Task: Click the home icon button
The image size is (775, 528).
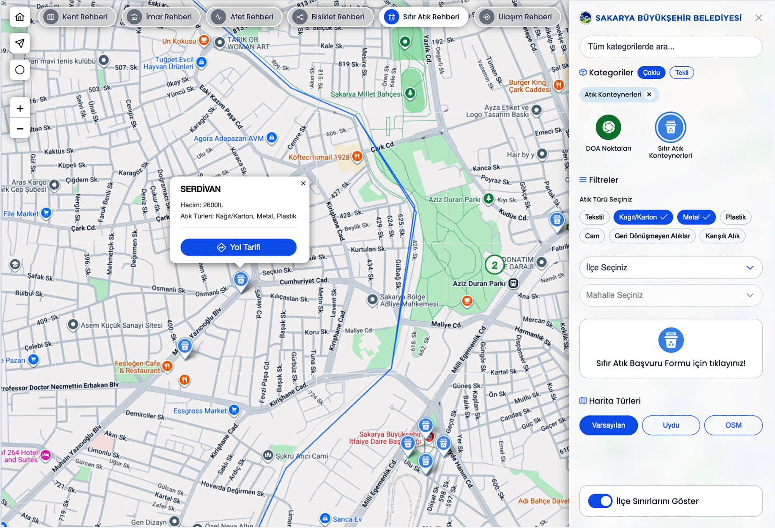Action: (20, 17)
